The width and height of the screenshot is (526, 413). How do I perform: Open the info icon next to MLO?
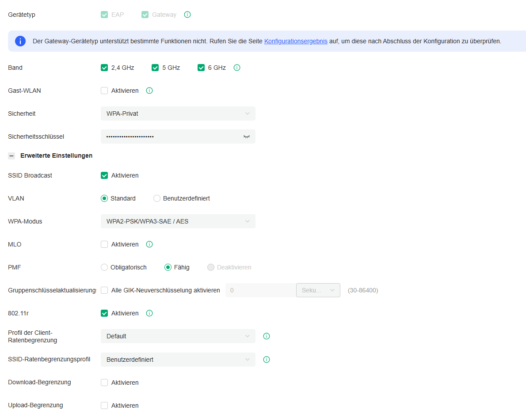click(149, 244)
